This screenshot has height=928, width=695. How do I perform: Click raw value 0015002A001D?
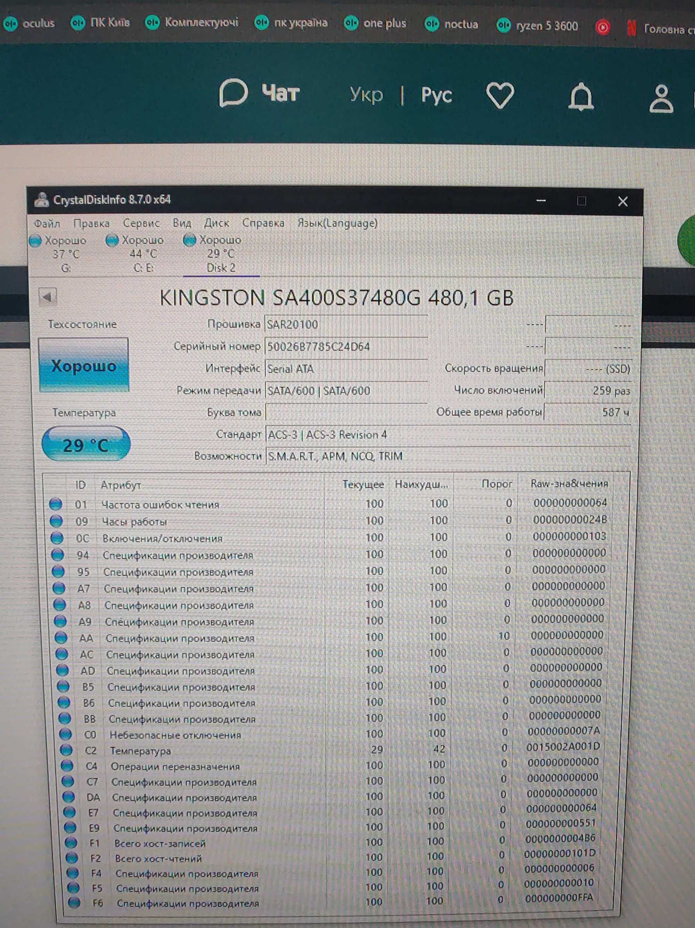click(x=563, y=747)
